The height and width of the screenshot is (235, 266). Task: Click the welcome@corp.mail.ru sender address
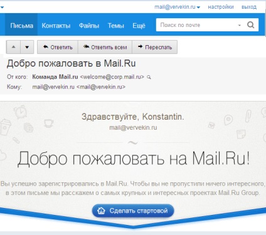(x=112, y=77)
